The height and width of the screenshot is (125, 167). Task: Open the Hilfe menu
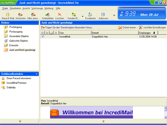click(x=58, y=8)
